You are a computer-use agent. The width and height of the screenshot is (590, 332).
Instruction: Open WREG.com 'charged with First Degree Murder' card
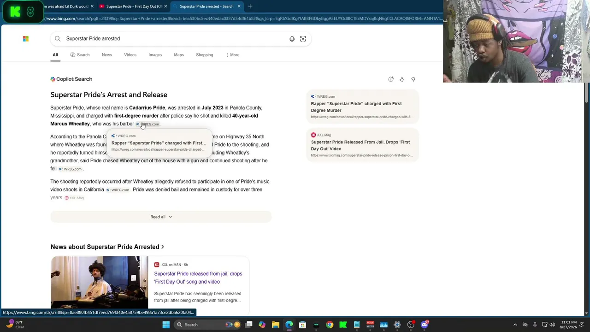[363, 107]
